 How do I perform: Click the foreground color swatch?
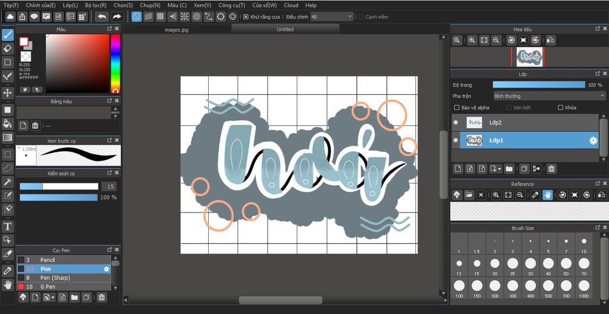click(x=24, y=42)
